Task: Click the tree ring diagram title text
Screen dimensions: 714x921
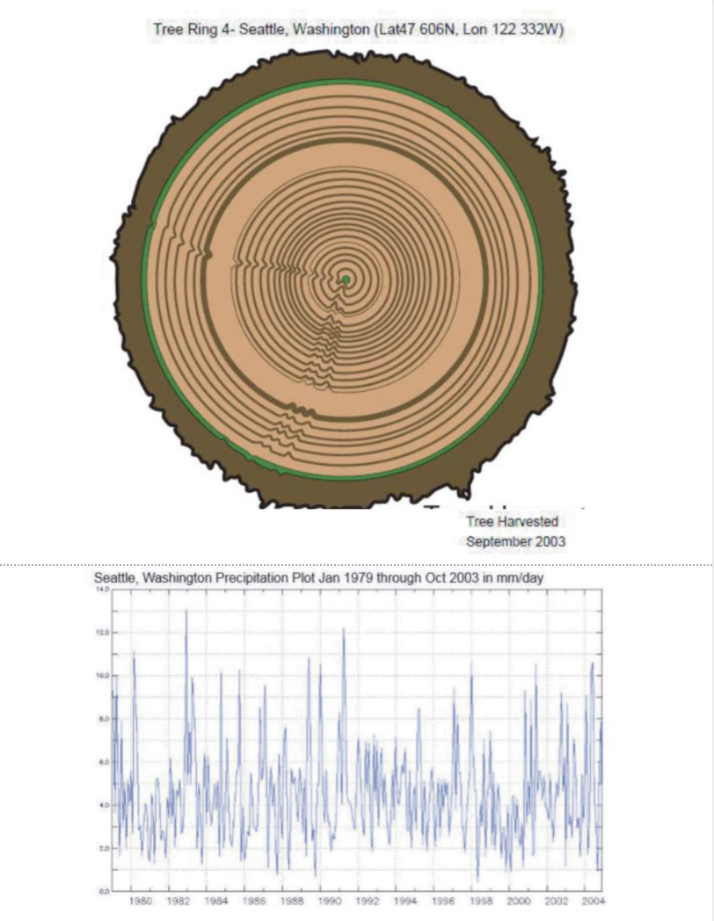Action: point(355,30)
